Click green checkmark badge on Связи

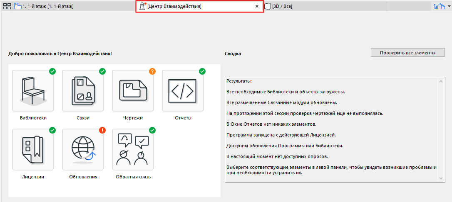click(x=102, y=71)
